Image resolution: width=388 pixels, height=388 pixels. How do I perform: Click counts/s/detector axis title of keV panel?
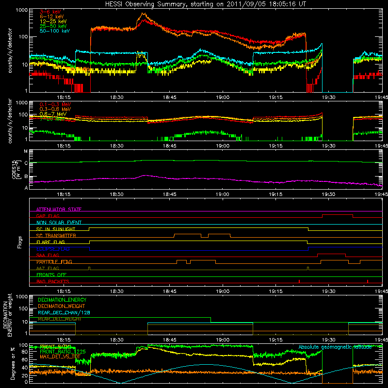(x=10, y=50)
